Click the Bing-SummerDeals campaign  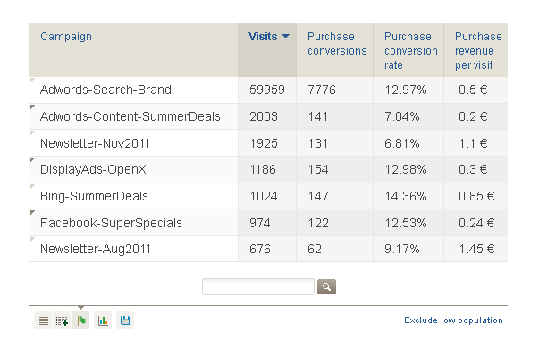[94, 196]
